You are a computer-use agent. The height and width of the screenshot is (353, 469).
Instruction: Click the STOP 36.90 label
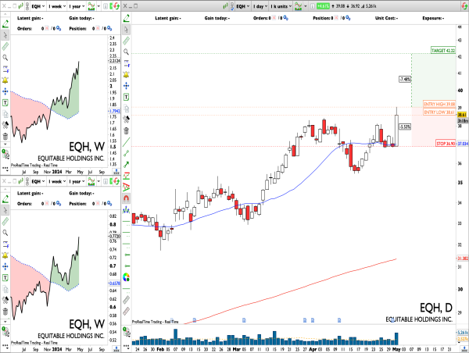tap(446, 144)
